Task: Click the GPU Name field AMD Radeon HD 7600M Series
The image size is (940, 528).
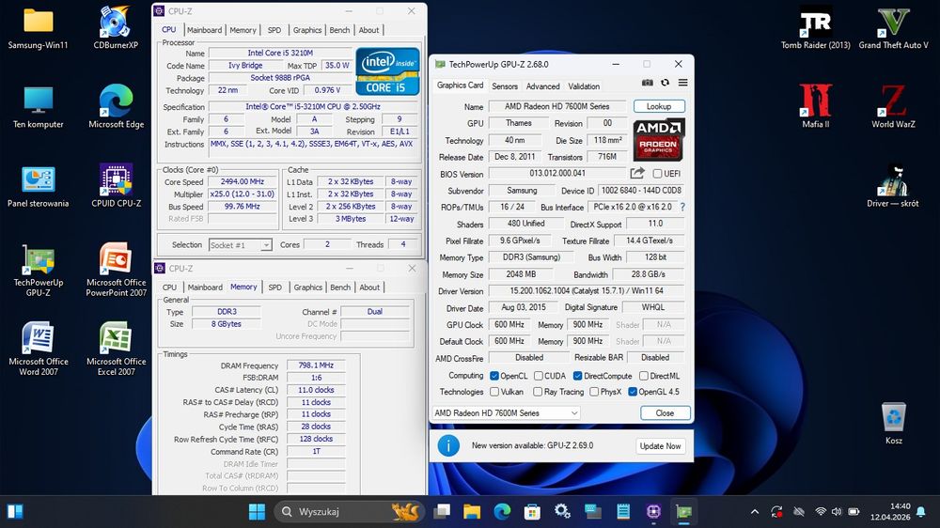Action: (x=556, y=106)
